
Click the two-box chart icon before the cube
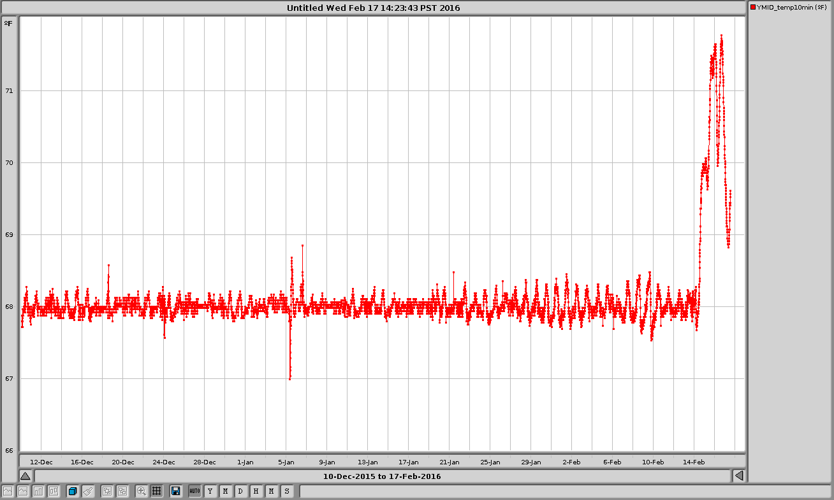click(54, 491)
